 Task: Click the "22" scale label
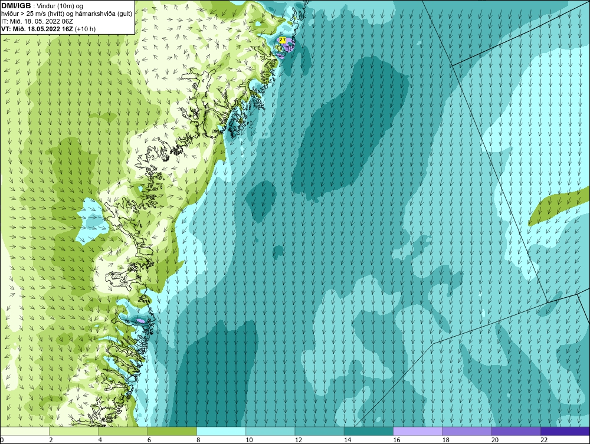[x=544, y=440]
